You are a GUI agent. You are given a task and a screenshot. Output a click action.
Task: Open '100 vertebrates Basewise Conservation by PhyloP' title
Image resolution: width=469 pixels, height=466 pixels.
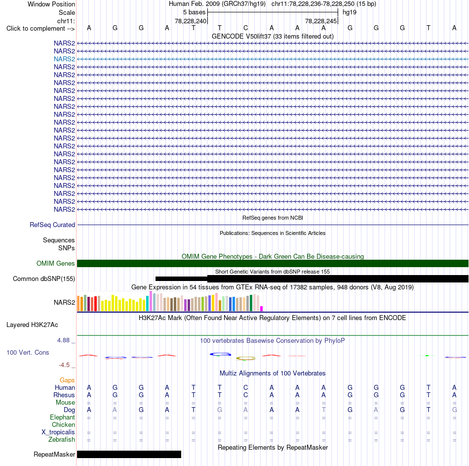pyautogui.click(x=273, y=341)
